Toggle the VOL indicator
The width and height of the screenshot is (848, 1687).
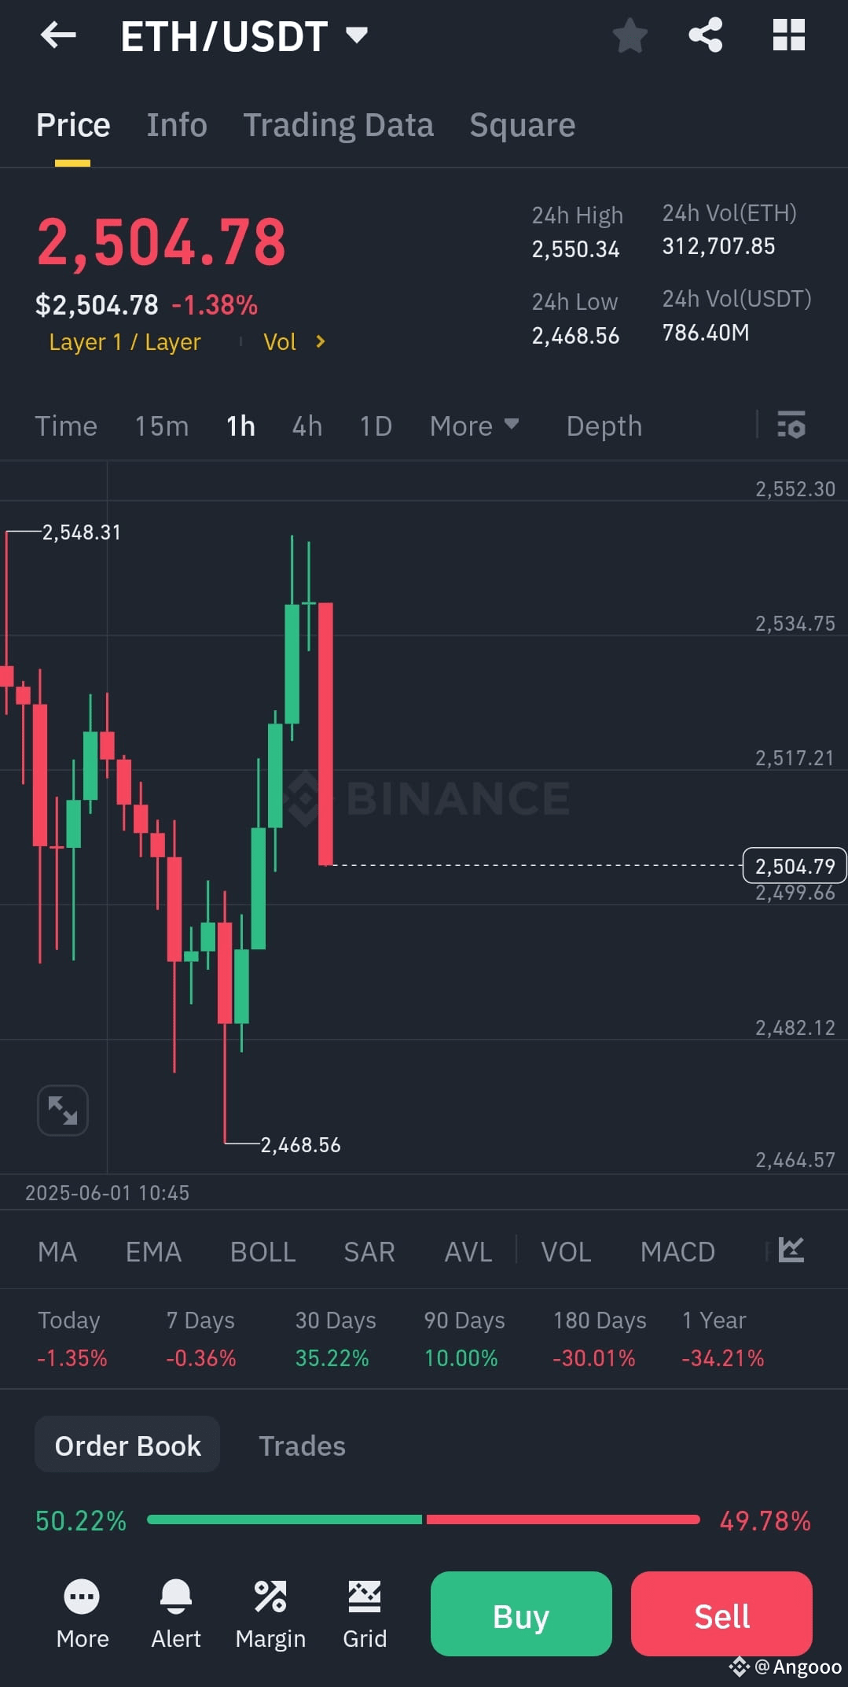[566, 1251]
